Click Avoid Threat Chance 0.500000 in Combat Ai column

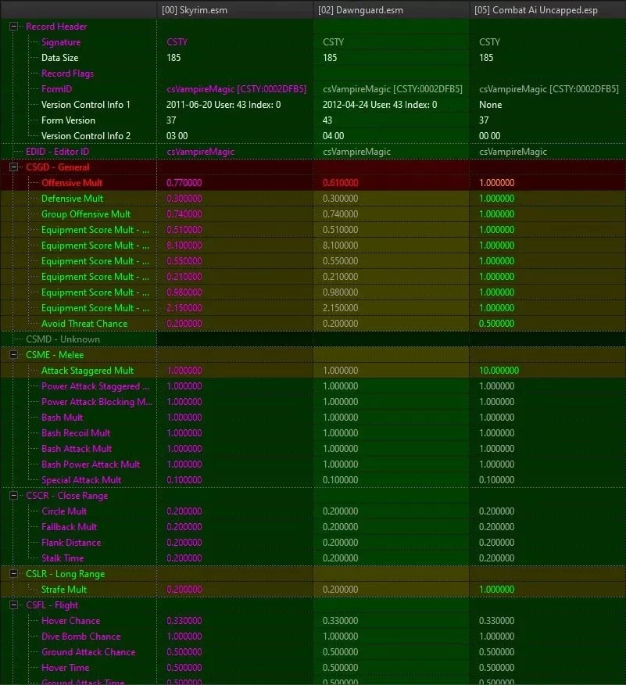click(496, 324)
